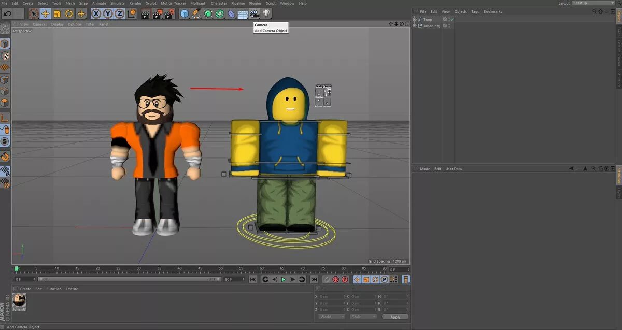
Task: Select the Temp object row
Action: [x=428, y=19]
